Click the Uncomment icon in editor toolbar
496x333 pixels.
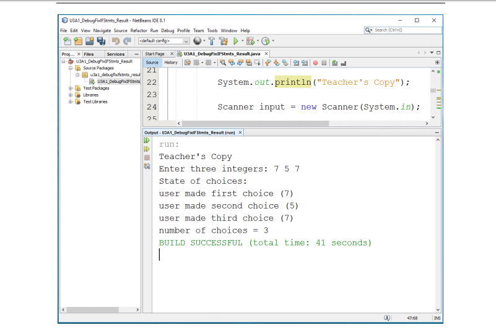click(343, 63)
